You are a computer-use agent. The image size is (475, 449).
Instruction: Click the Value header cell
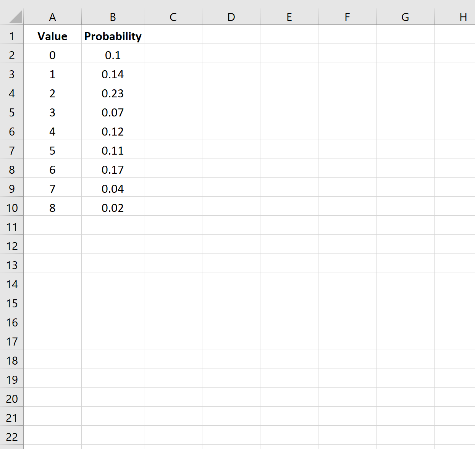pos(53,36)
